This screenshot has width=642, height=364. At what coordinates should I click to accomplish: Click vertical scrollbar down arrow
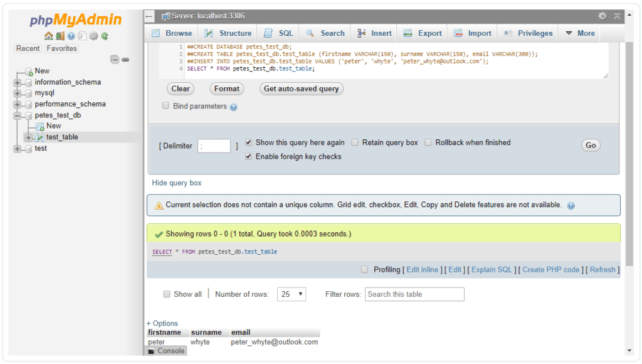[x=629, y=351]
